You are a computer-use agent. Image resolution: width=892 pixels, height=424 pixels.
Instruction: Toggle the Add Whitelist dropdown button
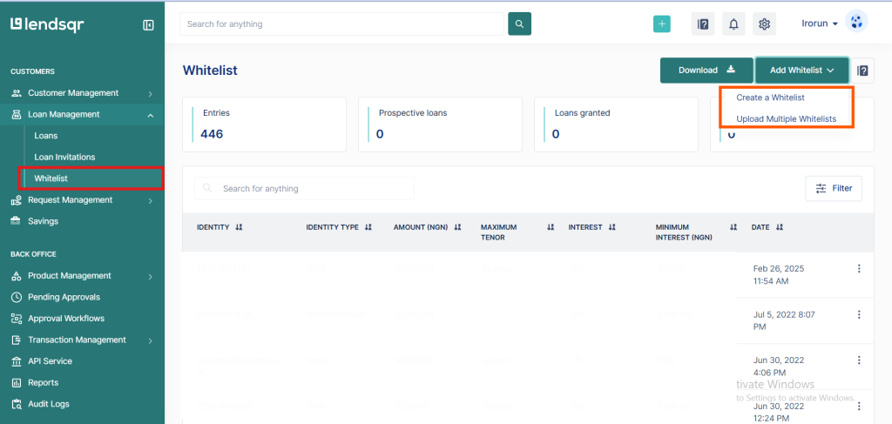801,71
